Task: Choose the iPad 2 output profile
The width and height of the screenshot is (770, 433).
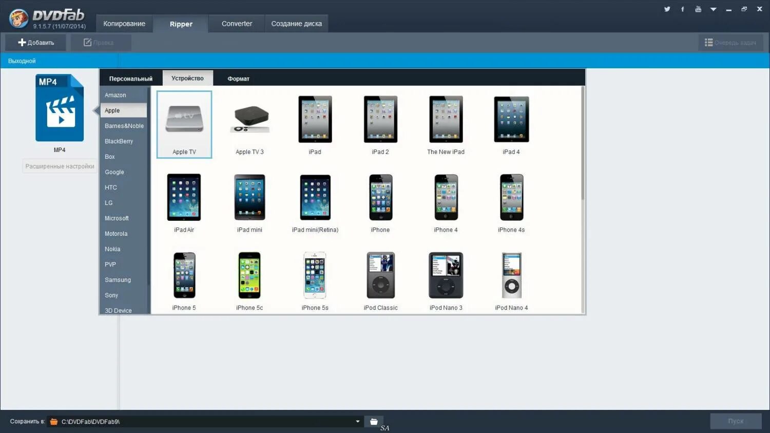Action: [x=380, y=123]
